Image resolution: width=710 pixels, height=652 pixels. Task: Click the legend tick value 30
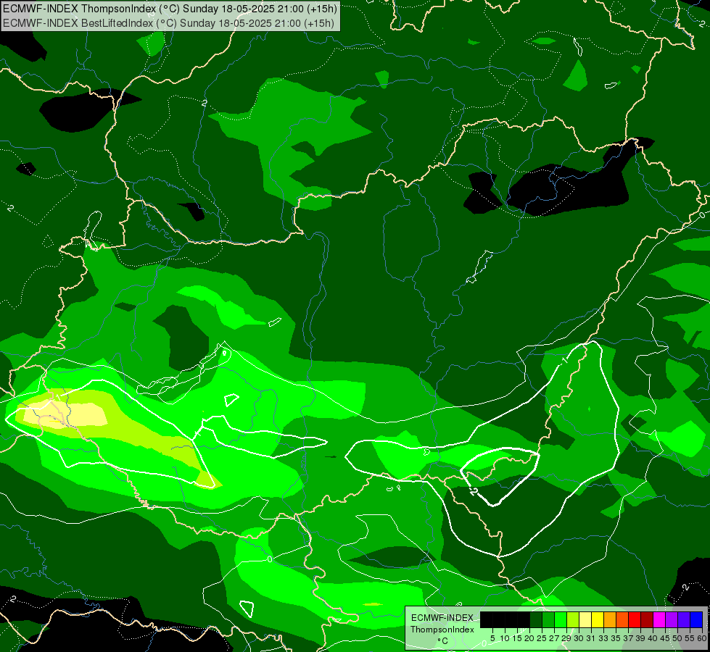[579, 638]
